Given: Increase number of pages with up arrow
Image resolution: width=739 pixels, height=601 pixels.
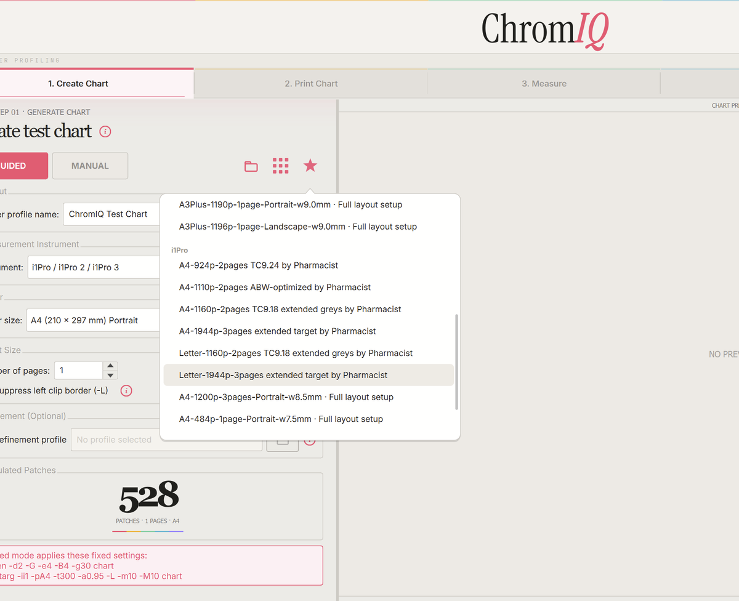Looking at the screenshot, I should 110,366.
